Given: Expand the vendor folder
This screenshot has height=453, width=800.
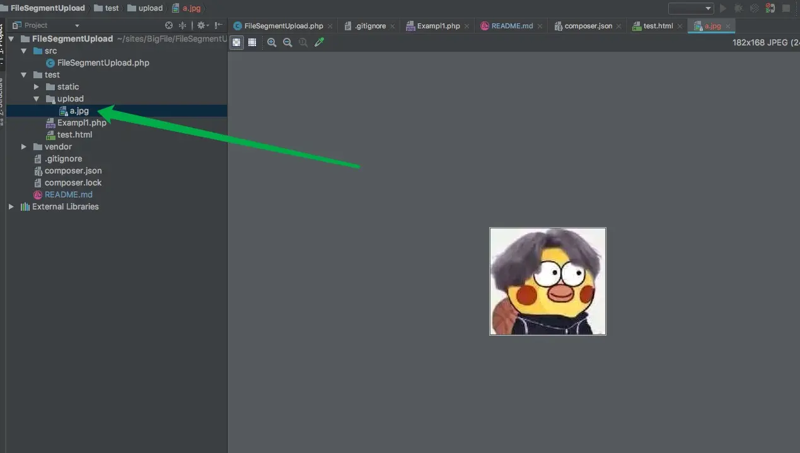Looking at the screenshot, I should click(24, 146).
